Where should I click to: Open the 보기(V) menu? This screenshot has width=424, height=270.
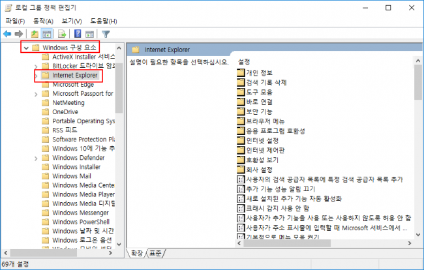click(x=72, y=21)
